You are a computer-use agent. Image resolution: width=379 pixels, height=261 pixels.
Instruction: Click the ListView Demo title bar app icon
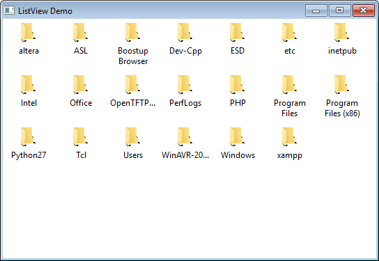pyautogui.click(x=9, y=10)
